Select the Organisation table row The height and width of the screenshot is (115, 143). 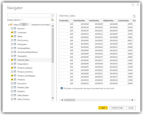[x=30, y=64]
